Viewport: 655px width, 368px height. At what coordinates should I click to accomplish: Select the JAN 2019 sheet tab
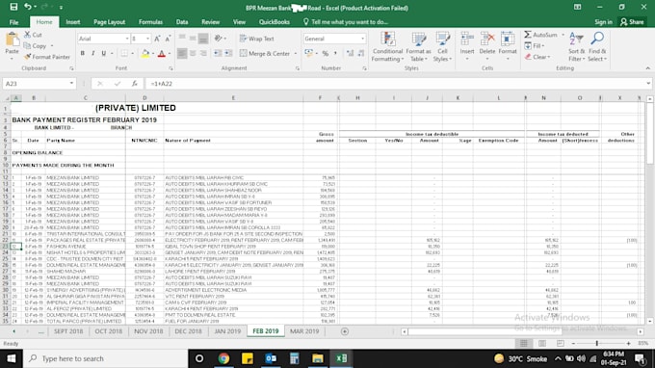[x=227, y=331]
